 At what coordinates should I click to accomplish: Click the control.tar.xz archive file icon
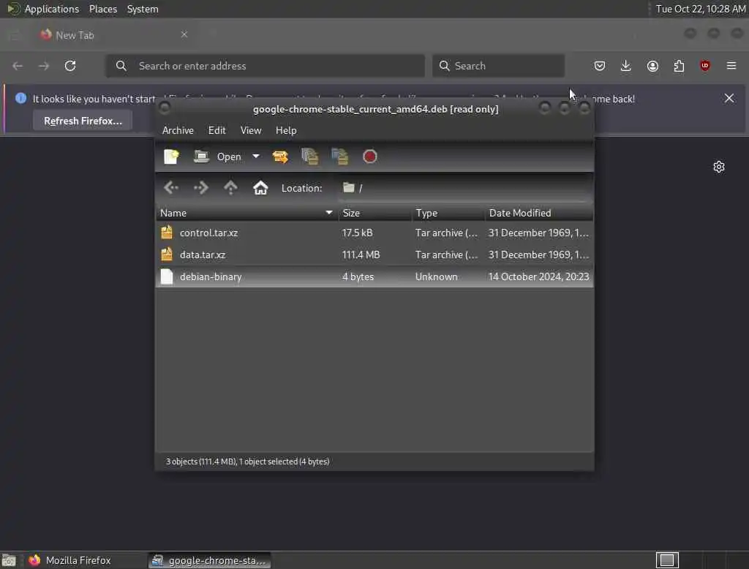coord(167,232)
